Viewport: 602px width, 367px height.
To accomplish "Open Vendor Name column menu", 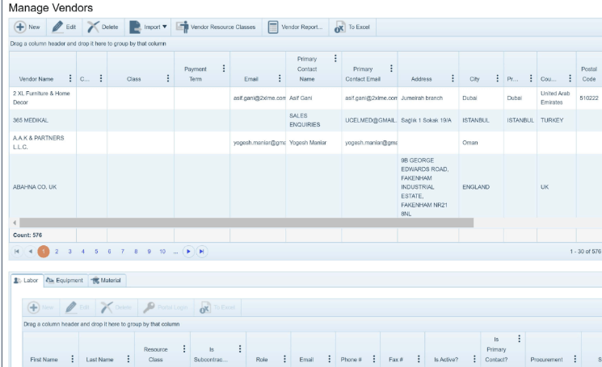I will (70, 79).
